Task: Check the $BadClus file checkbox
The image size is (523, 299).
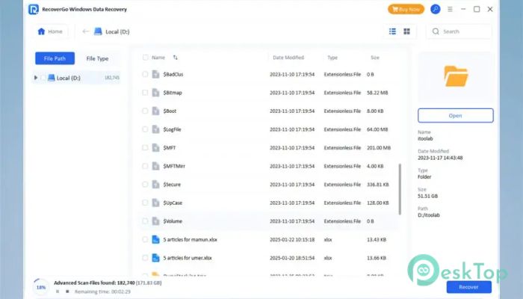Action: pos(145,74)
